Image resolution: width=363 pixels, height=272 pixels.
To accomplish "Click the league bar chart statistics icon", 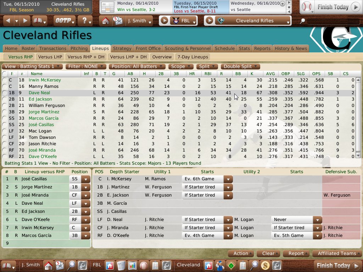I will [x=132, y=265].
